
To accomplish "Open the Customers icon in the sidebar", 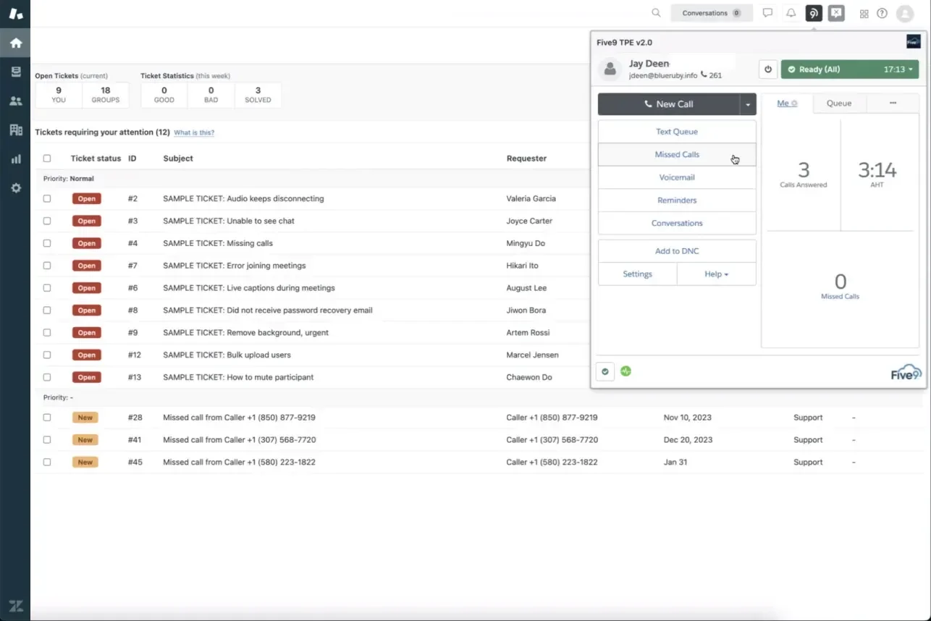I will 15,101.
